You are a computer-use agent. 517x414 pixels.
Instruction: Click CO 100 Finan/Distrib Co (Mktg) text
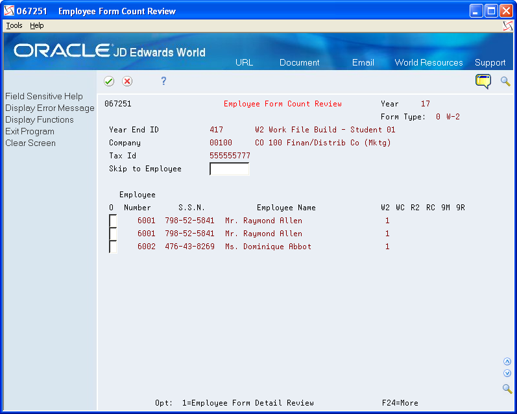(323, 143)
